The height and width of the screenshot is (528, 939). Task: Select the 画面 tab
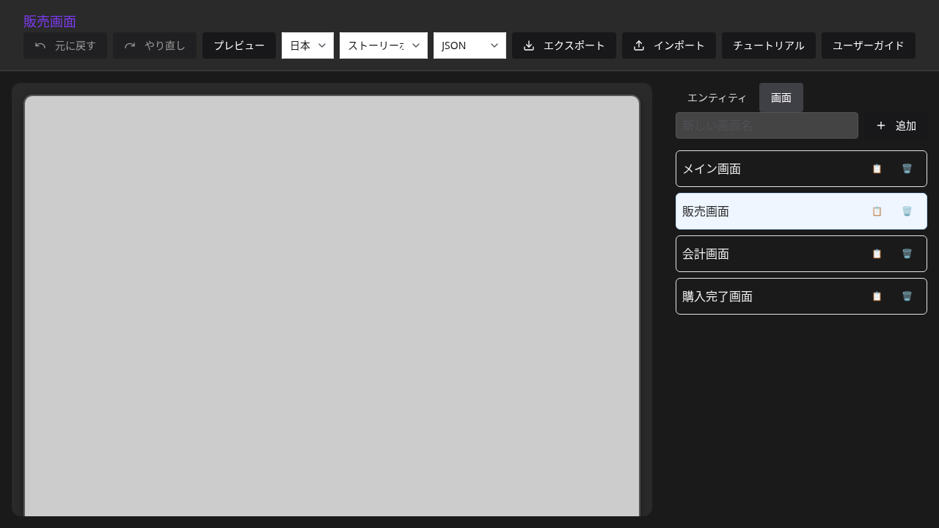[781, 98]
